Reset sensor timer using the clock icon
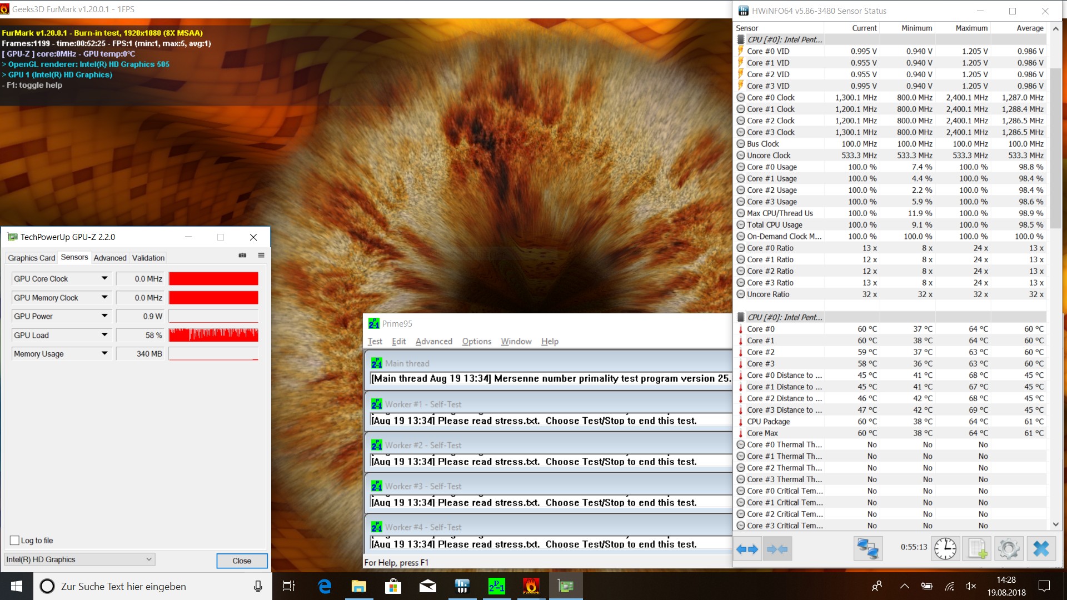Screen dimensions: 1067x600 click(945, 549)
